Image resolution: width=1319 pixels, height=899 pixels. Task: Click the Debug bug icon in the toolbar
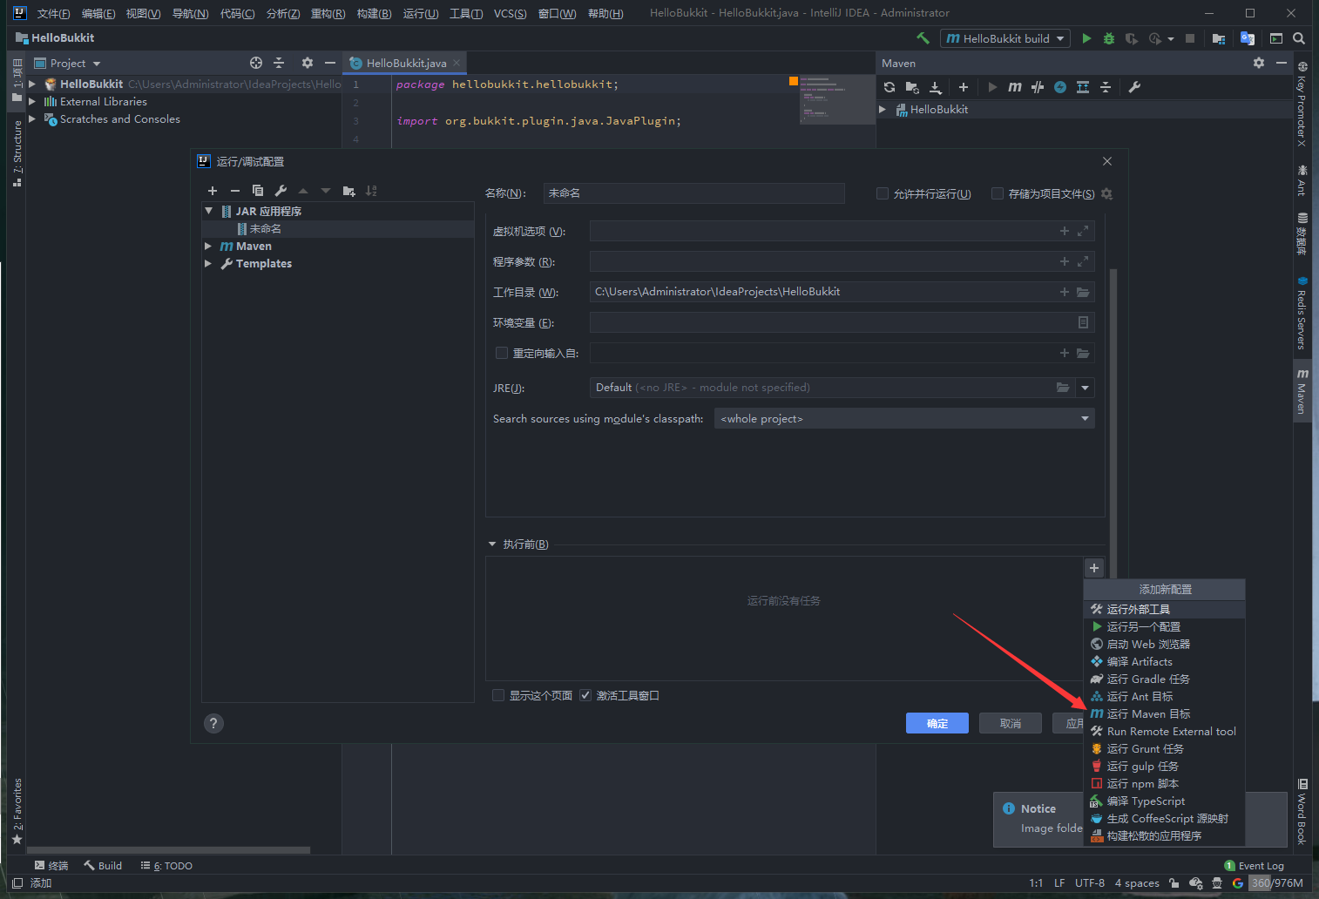point(1108,38)
